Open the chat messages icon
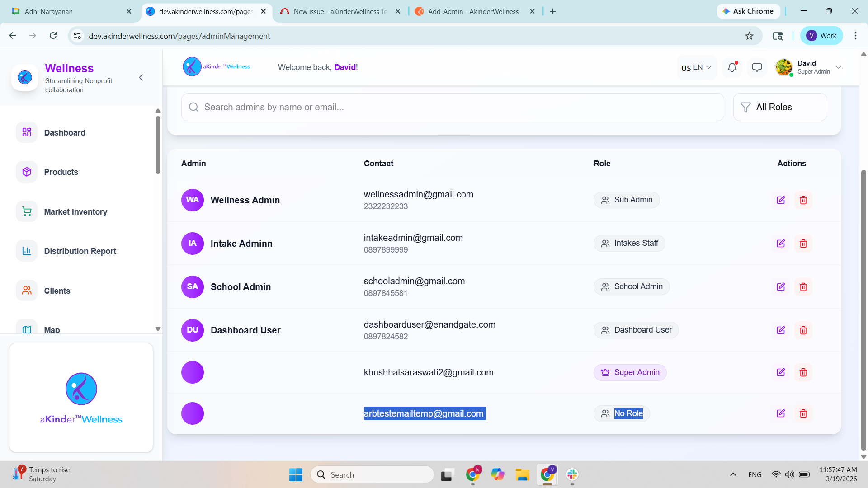This screenshot has height=488, width=868. coord(757,67)
